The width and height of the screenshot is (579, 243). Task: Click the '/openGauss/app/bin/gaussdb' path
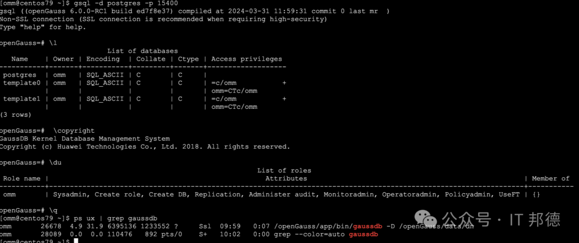[328, 226]
